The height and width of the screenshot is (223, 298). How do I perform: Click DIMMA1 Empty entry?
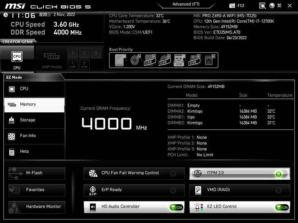[194, 106]
